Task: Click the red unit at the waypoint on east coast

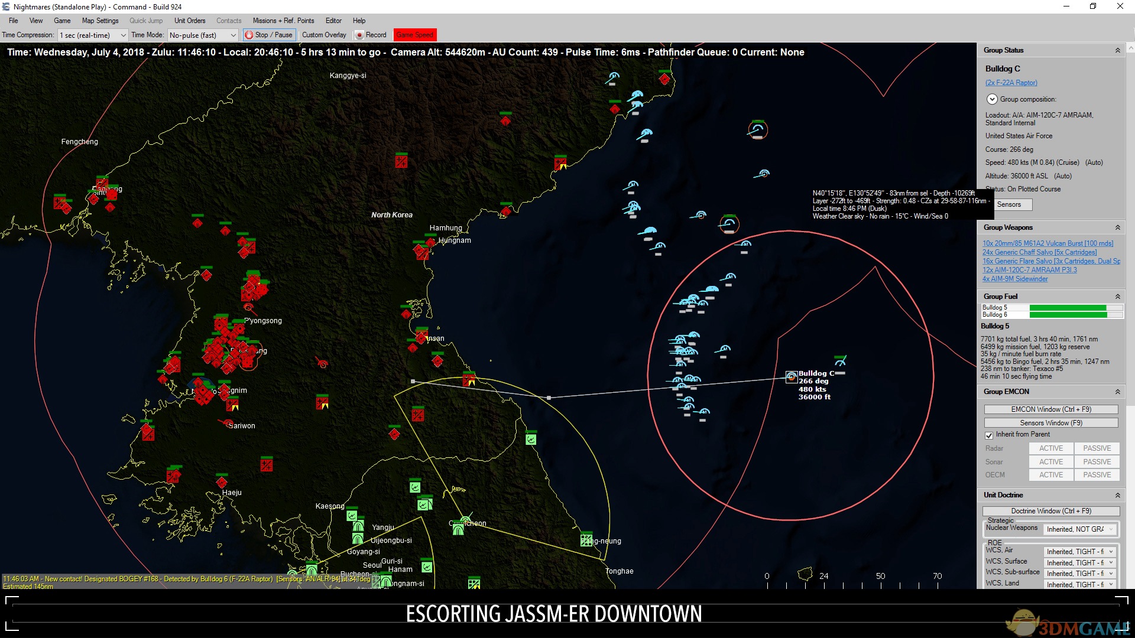Action: (x=469, y=379)
